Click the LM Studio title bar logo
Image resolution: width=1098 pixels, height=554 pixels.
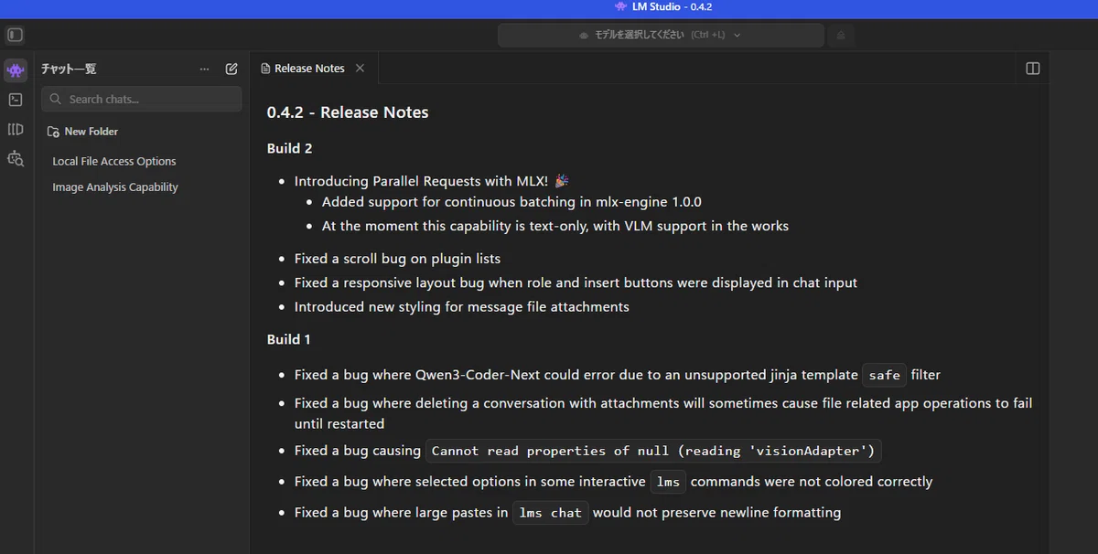point(621,6)
